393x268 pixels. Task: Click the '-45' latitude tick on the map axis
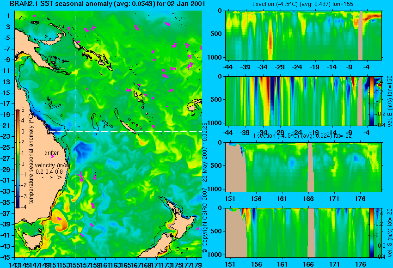tap(6, 257)
